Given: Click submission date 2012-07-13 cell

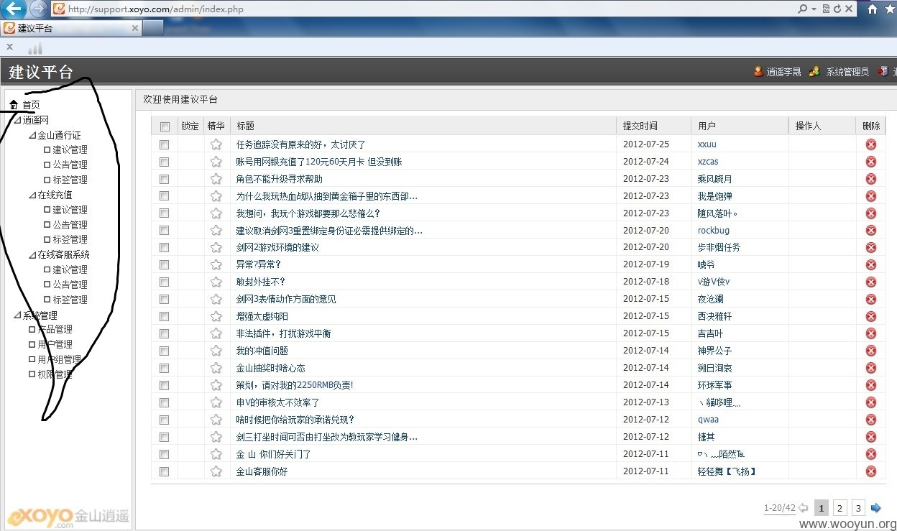Looking at the screenshot, I should 646,402.
